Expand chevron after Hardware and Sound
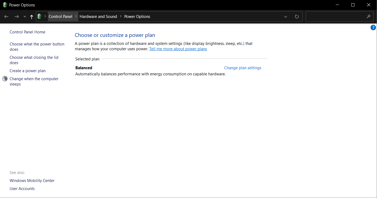 point(121,16)
